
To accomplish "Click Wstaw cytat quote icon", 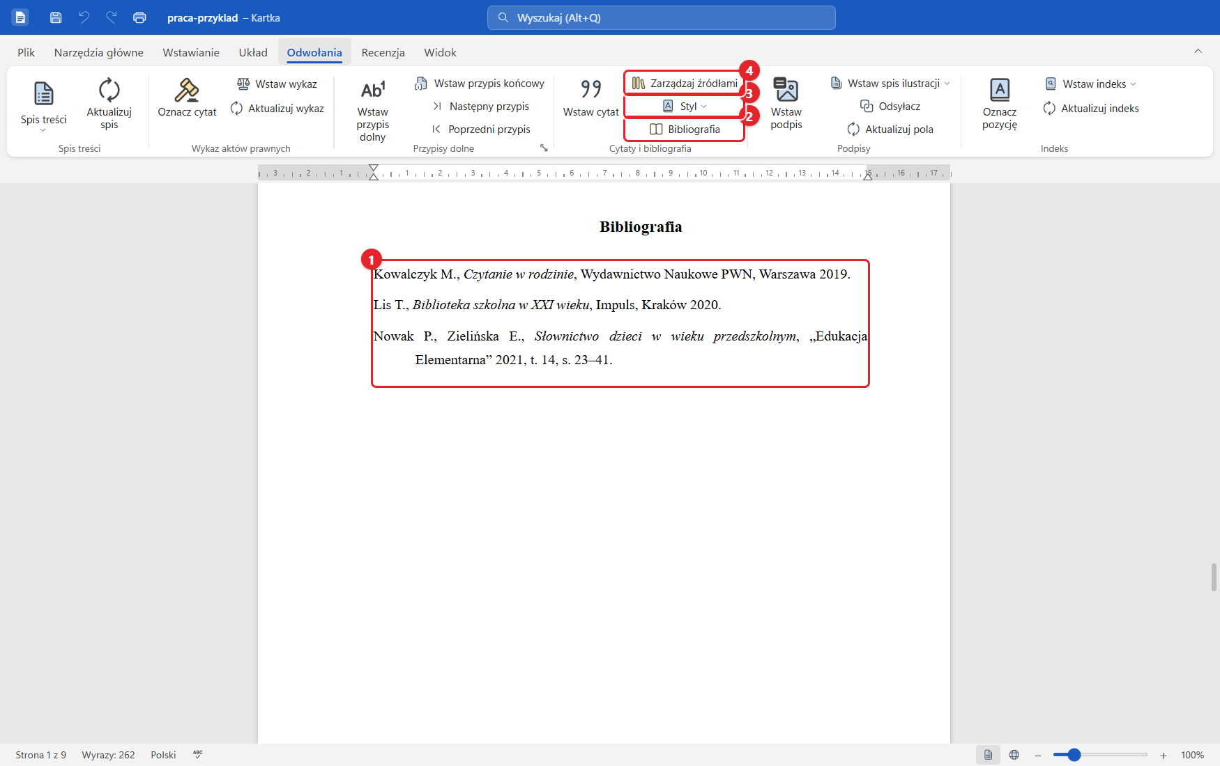I will [590, 89].
